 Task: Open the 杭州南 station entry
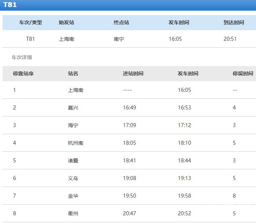pyautogui.click(x=75, y=143)
